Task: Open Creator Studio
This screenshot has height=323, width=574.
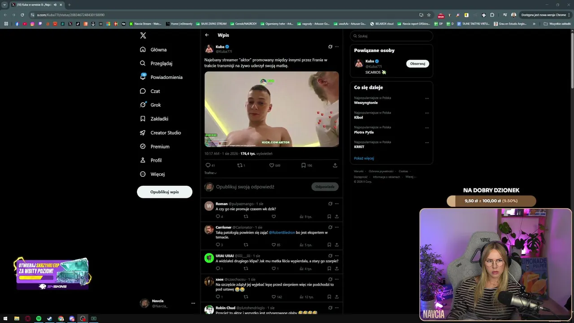Action: click(x=161, y=133)
